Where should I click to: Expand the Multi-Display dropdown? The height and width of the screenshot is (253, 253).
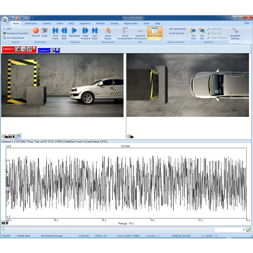coord(155,39)
